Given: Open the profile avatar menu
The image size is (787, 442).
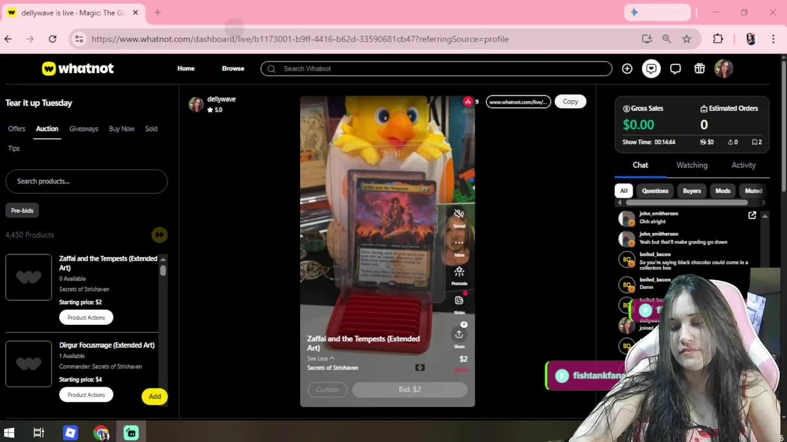Looking at the screenshot, I should click(724, 69).
